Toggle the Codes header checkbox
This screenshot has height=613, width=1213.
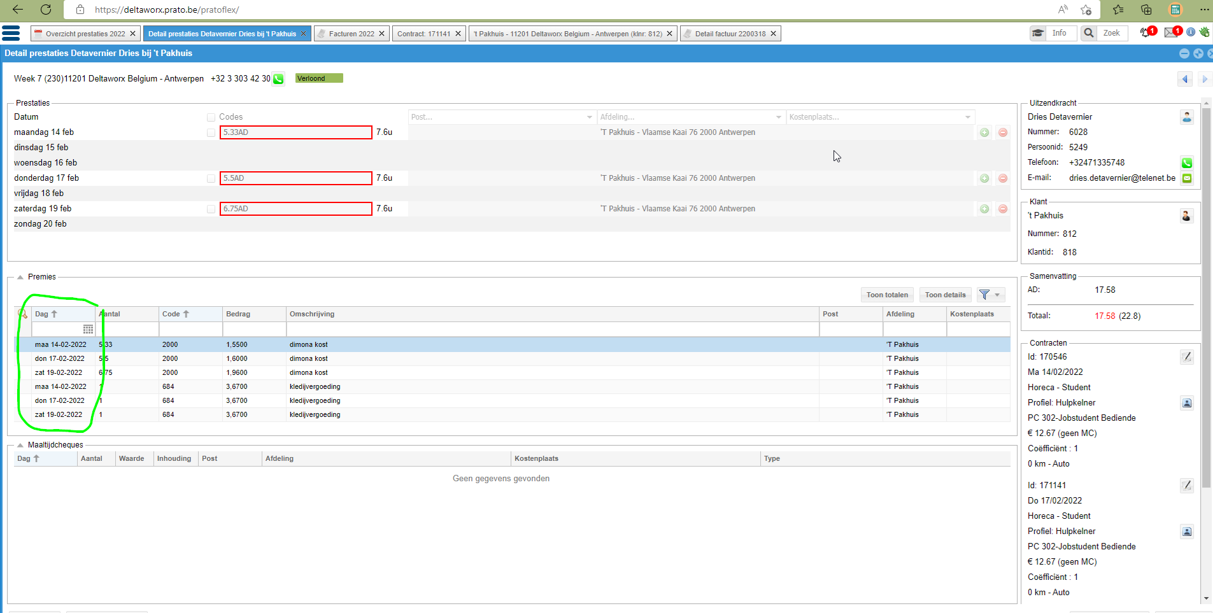[x=211, y=117]
